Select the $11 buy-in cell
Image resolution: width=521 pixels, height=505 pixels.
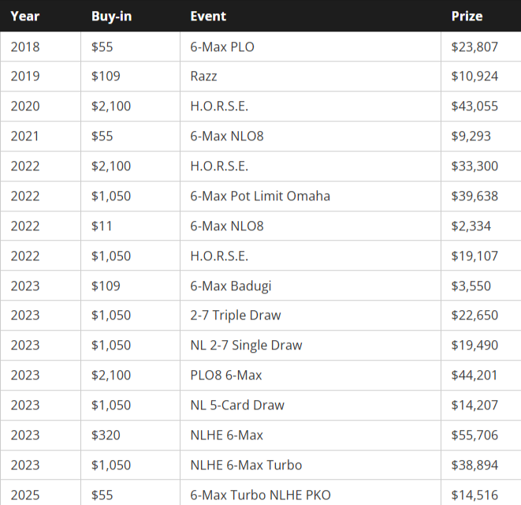pyautogui.click(x=102, y=226)
